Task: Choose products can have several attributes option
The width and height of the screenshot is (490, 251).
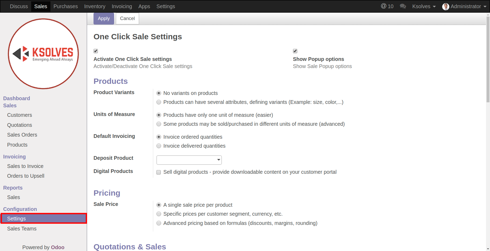Action: pos(159,102)
